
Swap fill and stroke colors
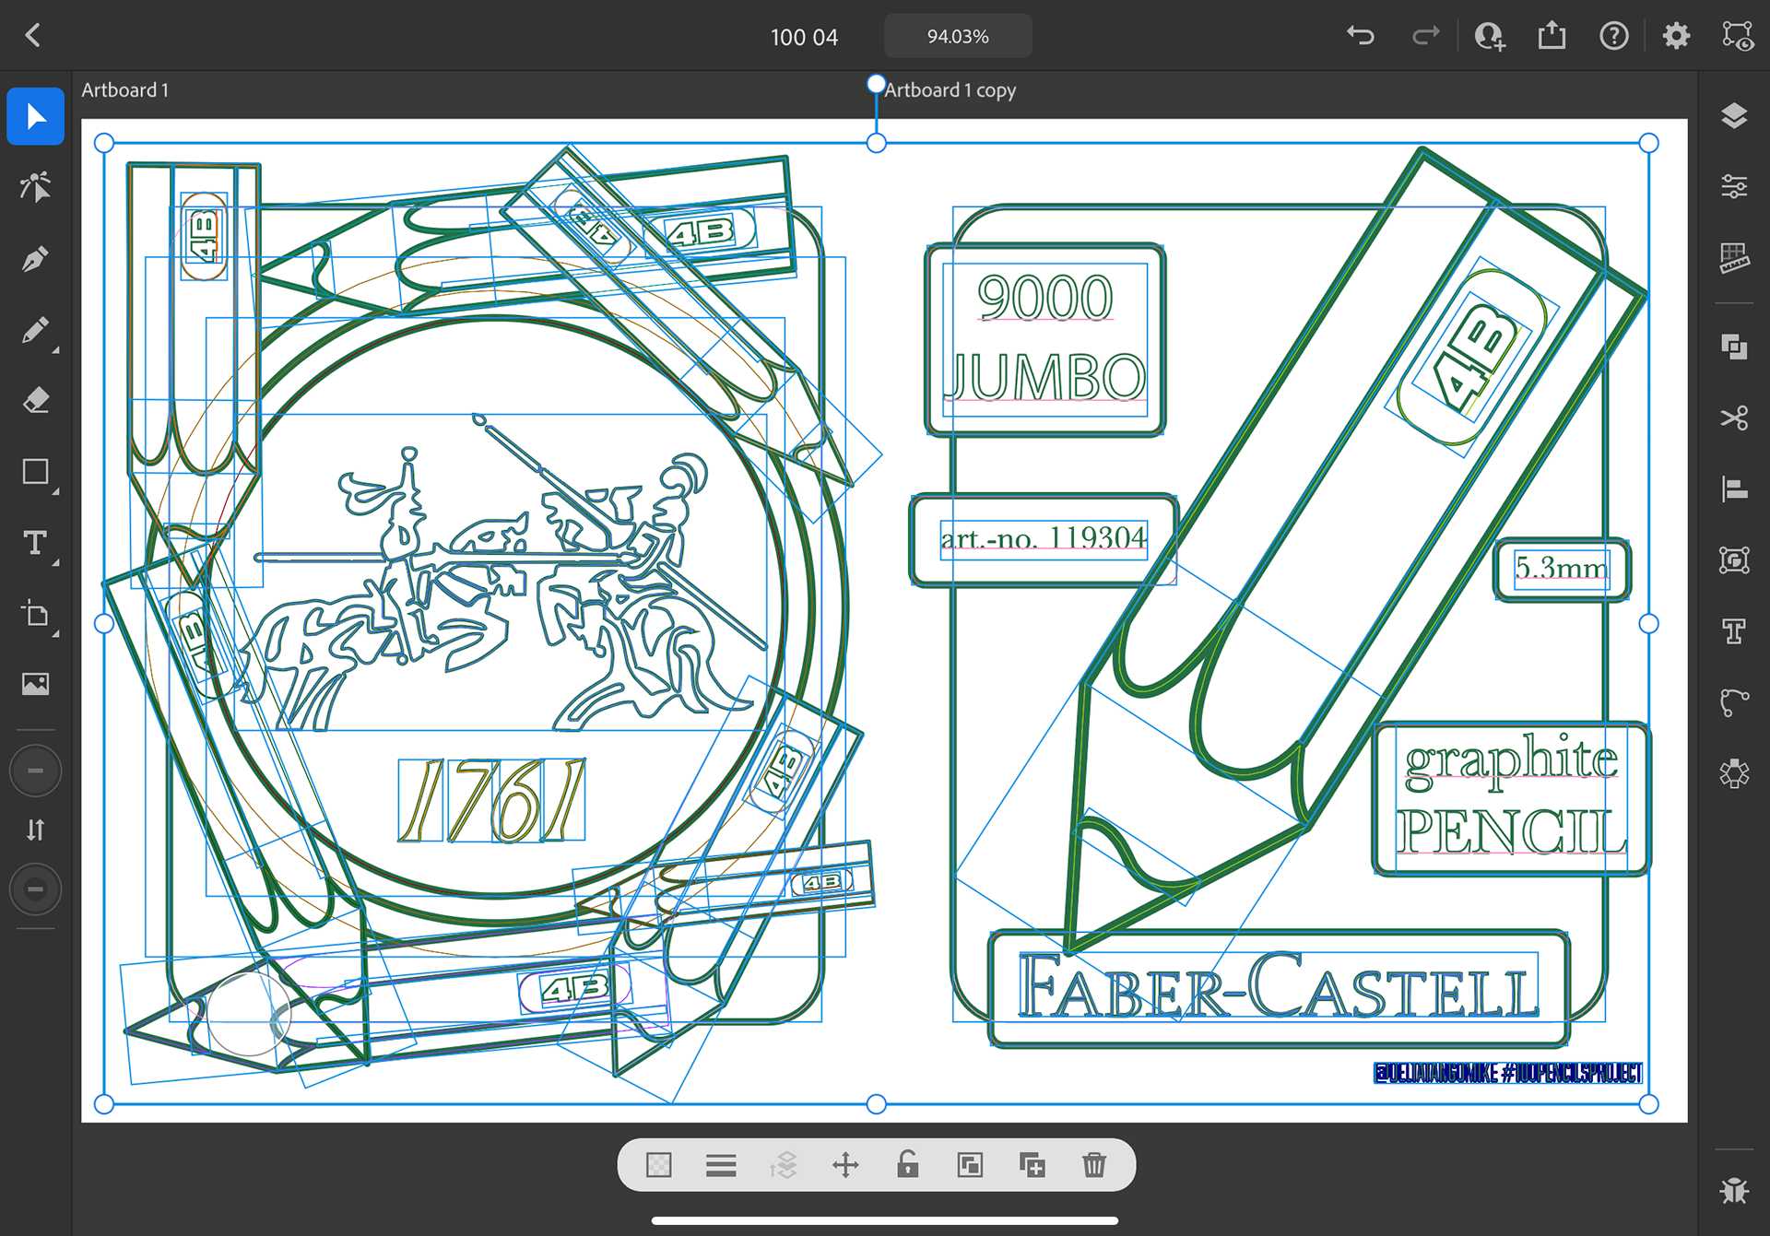[x=35, y=830]
